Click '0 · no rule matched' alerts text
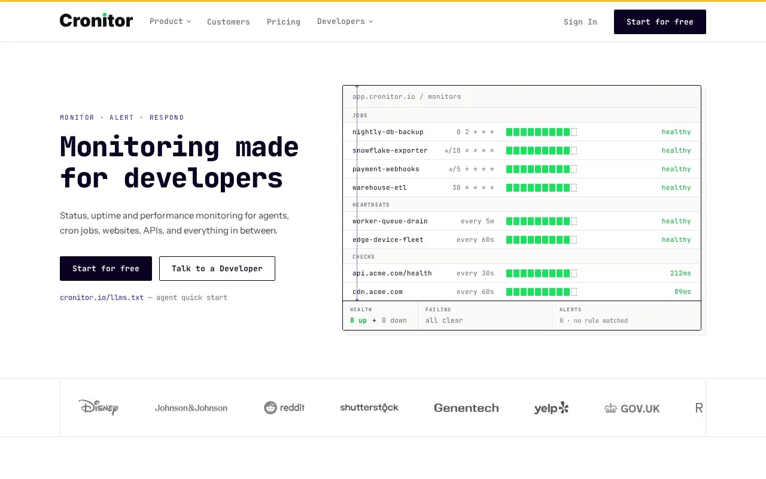The width and height of the screenshot is (766, 479). pyautogui.click(x=594, y=321)
